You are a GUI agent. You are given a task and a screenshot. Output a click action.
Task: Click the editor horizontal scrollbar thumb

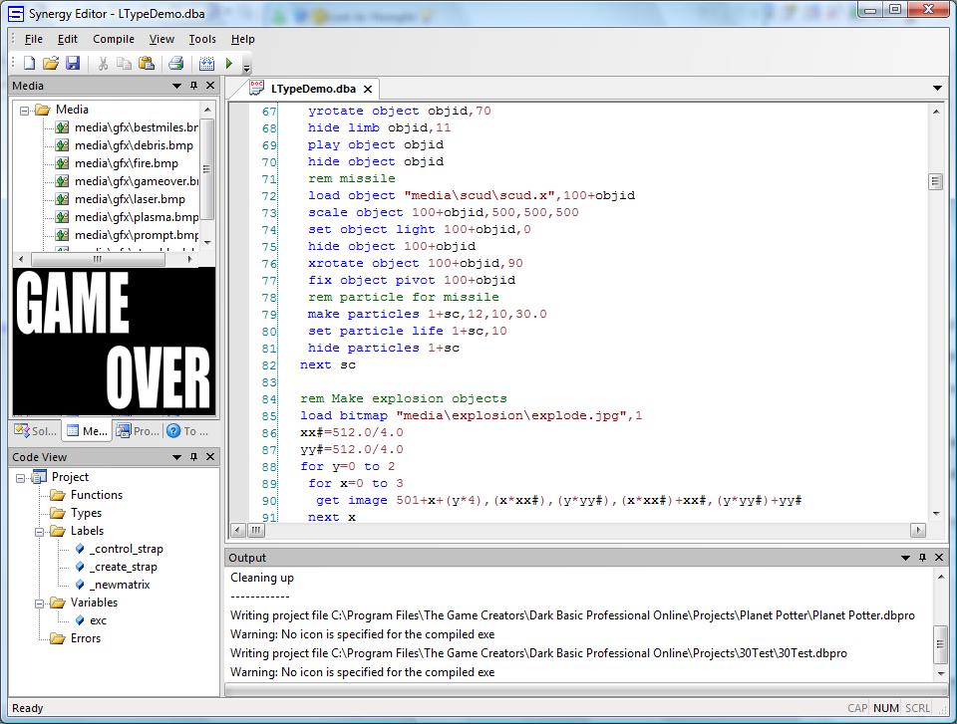(x=256, y=531)
